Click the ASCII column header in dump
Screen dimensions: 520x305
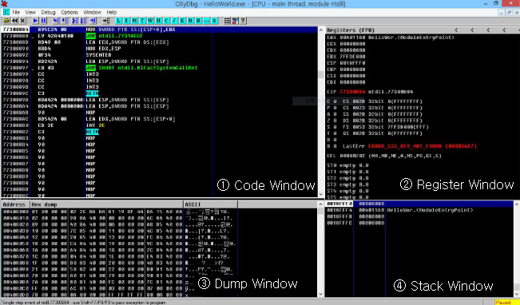pos(211,204)
